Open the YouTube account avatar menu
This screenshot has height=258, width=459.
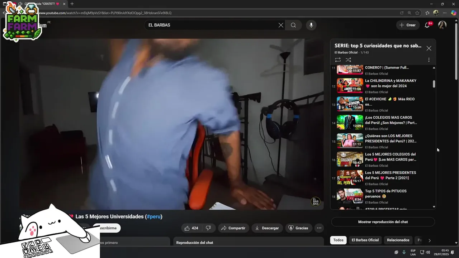(x=442, y=25)
